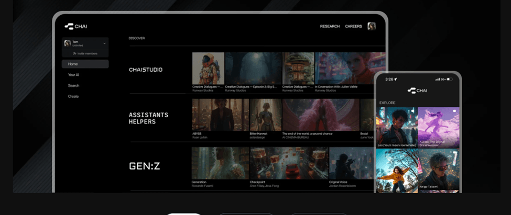Tap the Leo roommate card on phone

tap(397, 128)
